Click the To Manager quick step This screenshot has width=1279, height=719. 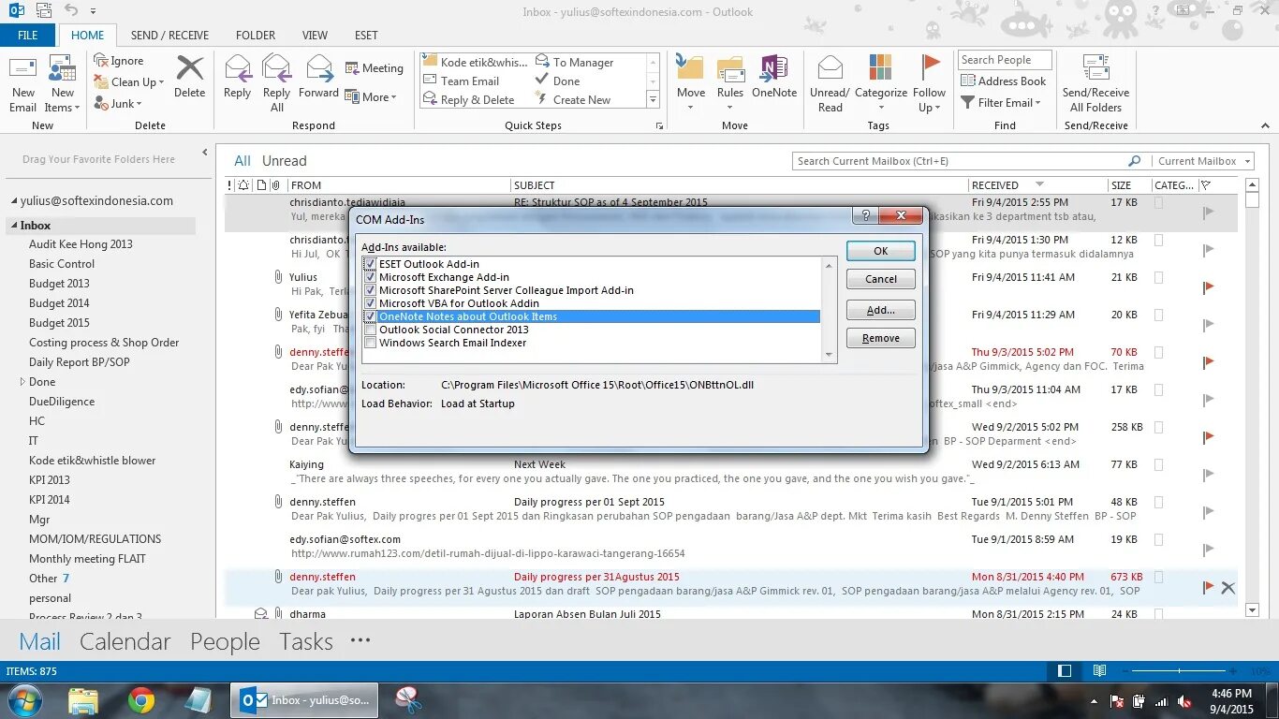tap(575, 63)
